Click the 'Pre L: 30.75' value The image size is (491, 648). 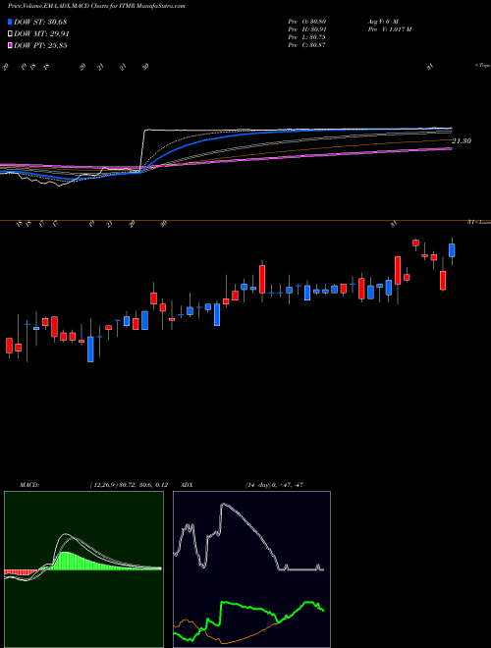point(307,37)
